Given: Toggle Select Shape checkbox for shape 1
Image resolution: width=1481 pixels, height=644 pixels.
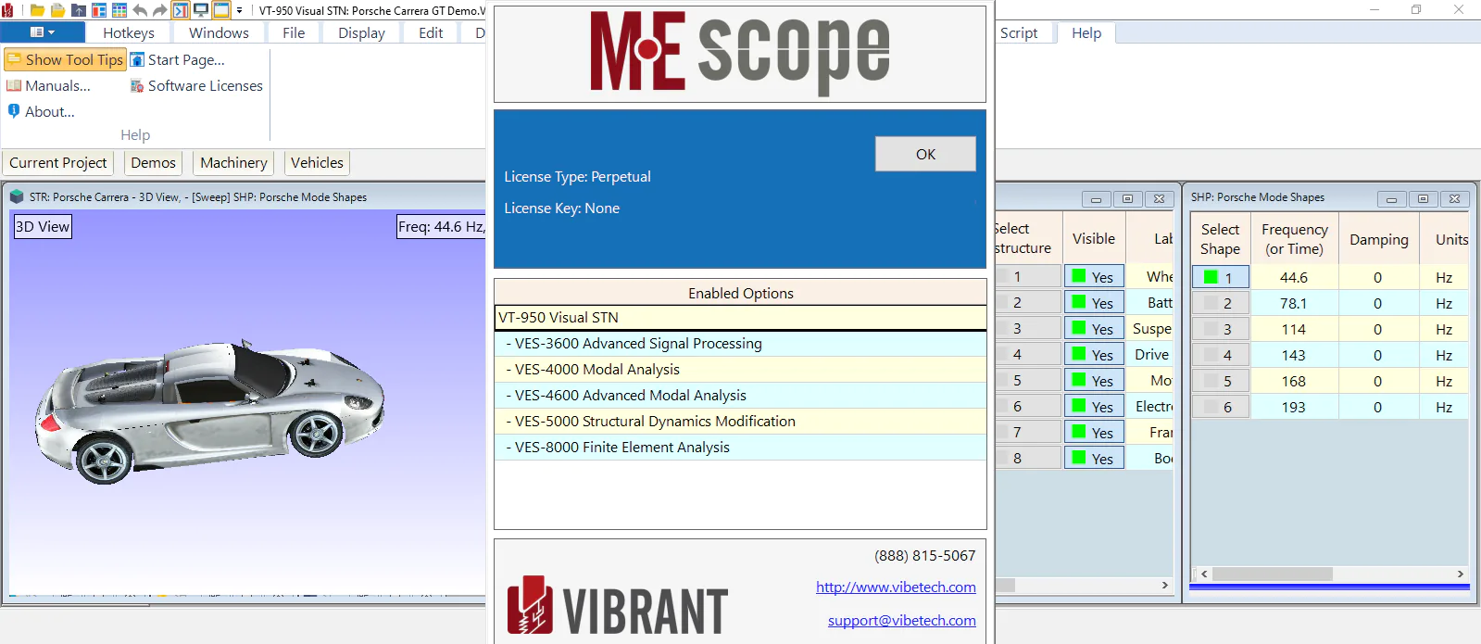Looking at the screenshot, I should click(x=1220, y=277).
